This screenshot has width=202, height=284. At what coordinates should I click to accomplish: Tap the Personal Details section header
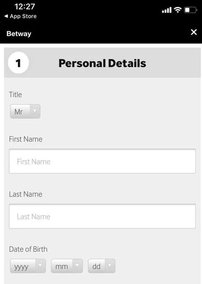point(102,63)
